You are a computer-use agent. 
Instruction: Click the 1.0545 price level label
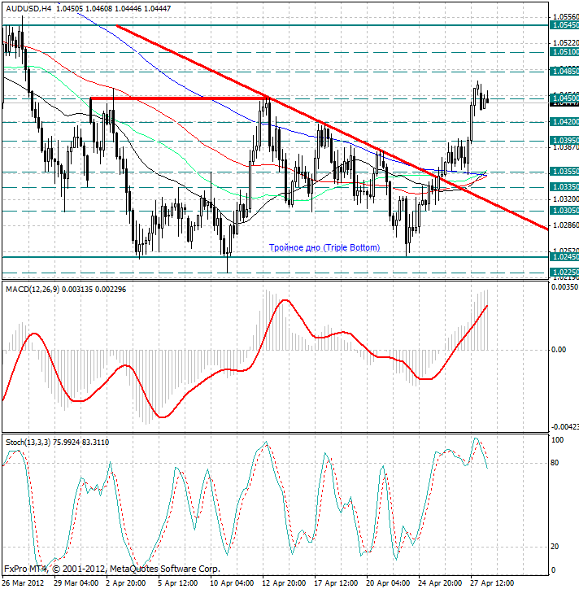coord(564,25)
